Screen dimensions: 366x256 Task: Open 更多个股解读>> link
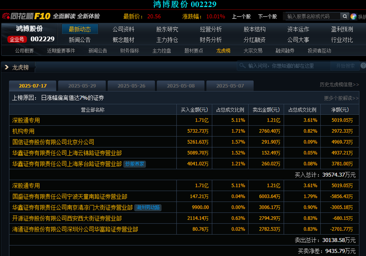click(341, 98)
